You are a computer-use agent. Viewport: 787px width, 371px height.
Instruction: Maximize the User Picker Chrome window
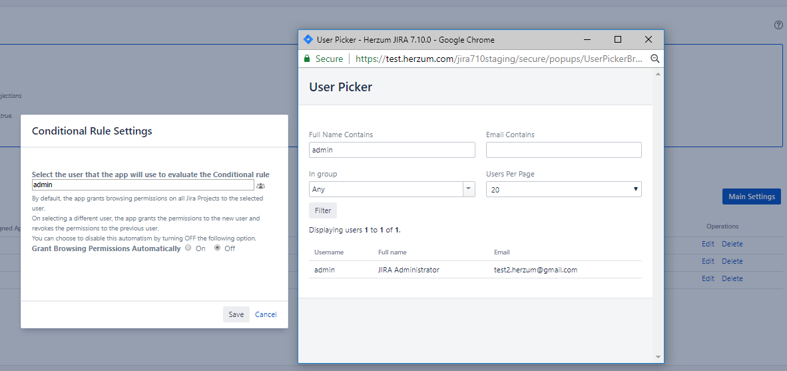[x=618, y=40]
